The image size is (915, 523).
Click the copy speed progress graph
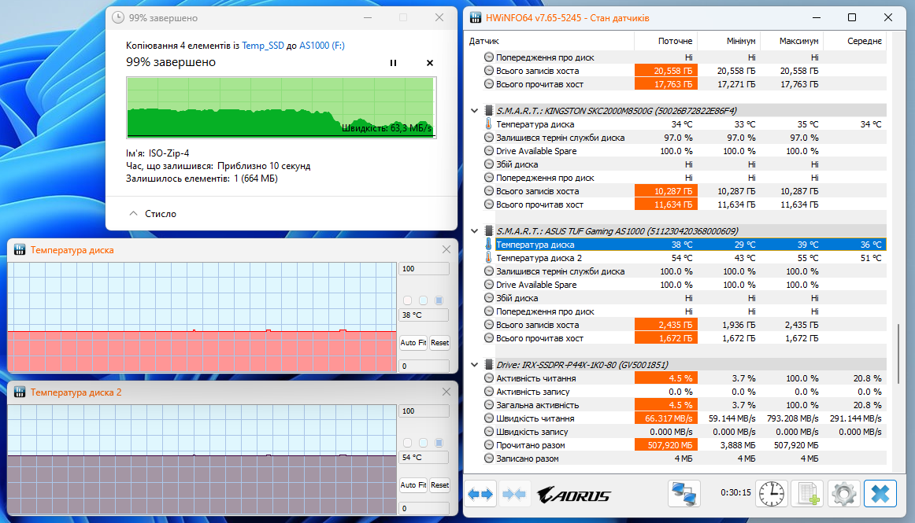pyautogui.click(x=281, y=107)
